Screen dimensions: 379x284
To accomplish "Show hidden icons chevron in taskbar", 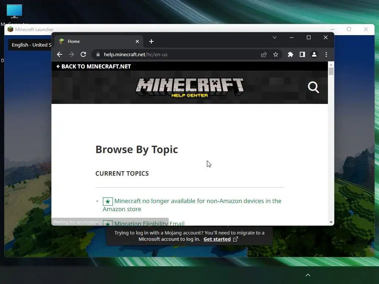I will pyautogui.click(x=308, y=275).
